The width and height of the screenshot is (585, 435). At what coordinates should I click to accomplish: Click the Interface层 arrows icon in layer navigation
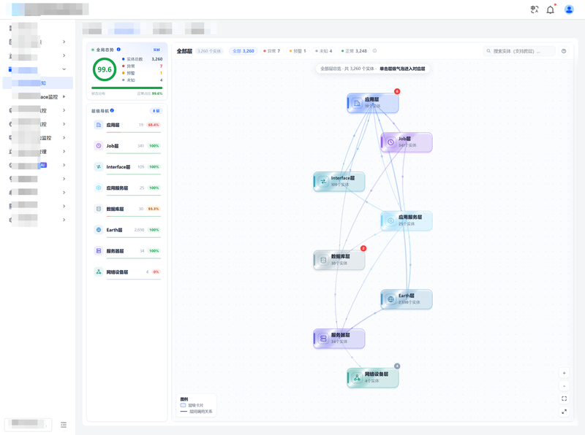(x=99, y=167)
